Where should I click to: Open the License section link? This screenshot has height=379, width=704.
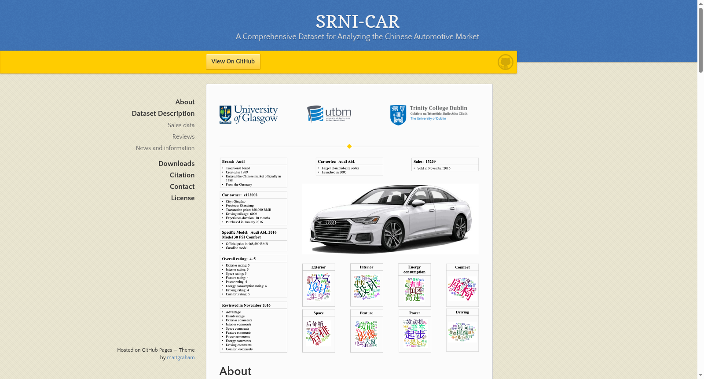click(x=183, y=198)
